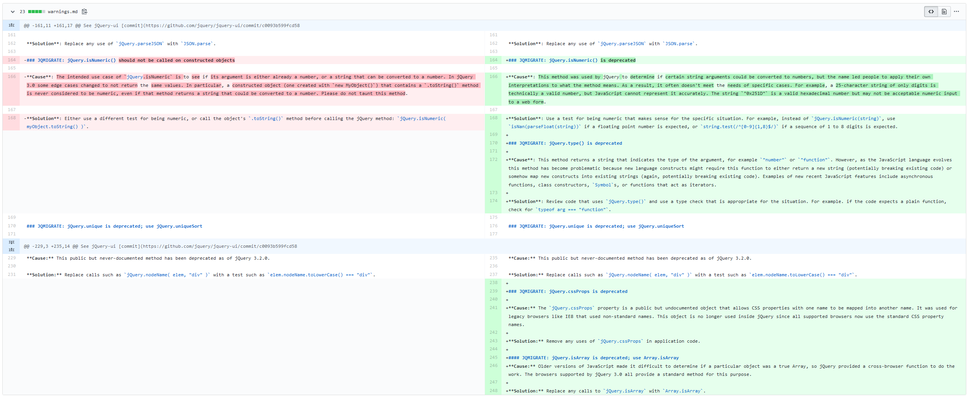Click right heading 'jQuery.unique is deprecated; use jQuery.uniqueSort'
Screen dimensions: 969x399
[x=616, y=226]
